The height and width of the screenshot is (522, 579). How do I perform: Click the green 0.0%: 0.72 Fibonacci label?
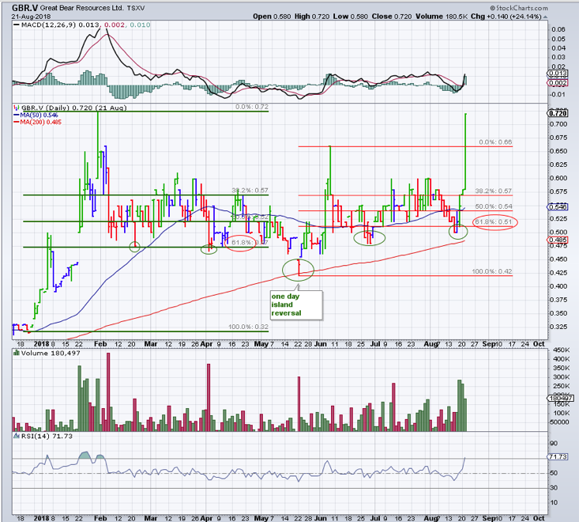tap(252, 107)
